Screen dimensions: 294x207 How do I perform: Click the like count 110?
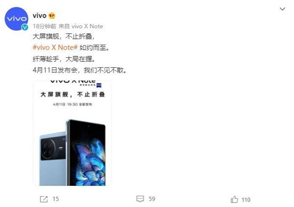pyautogui.click(x=246, y=200)
